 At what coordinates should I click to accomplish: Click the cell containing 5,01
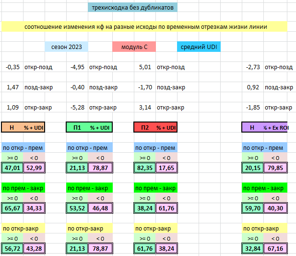pyautogui.click(x=145, y=67)
